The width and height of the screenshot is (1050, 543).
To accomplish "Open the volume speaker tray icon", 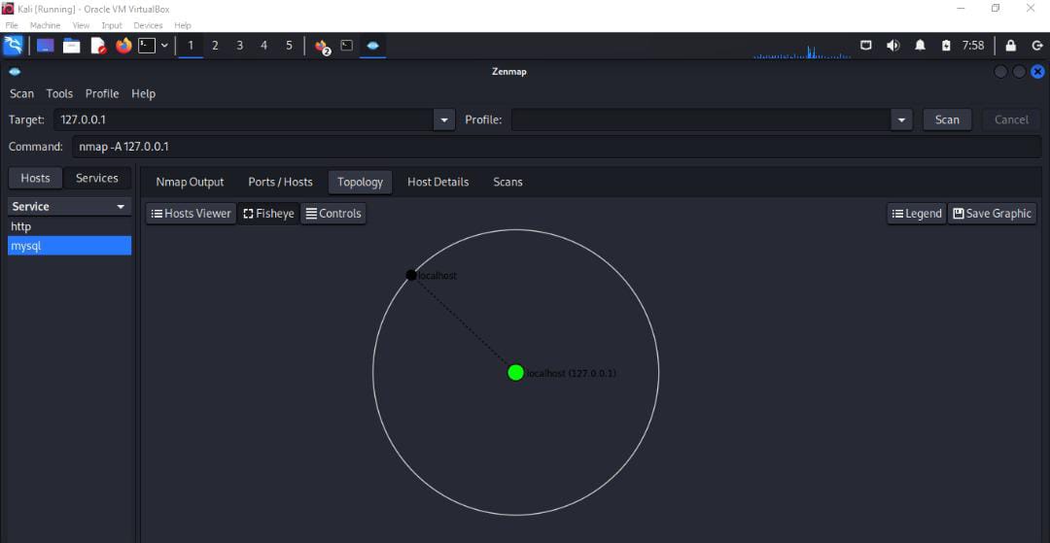I will pos(893,46).
